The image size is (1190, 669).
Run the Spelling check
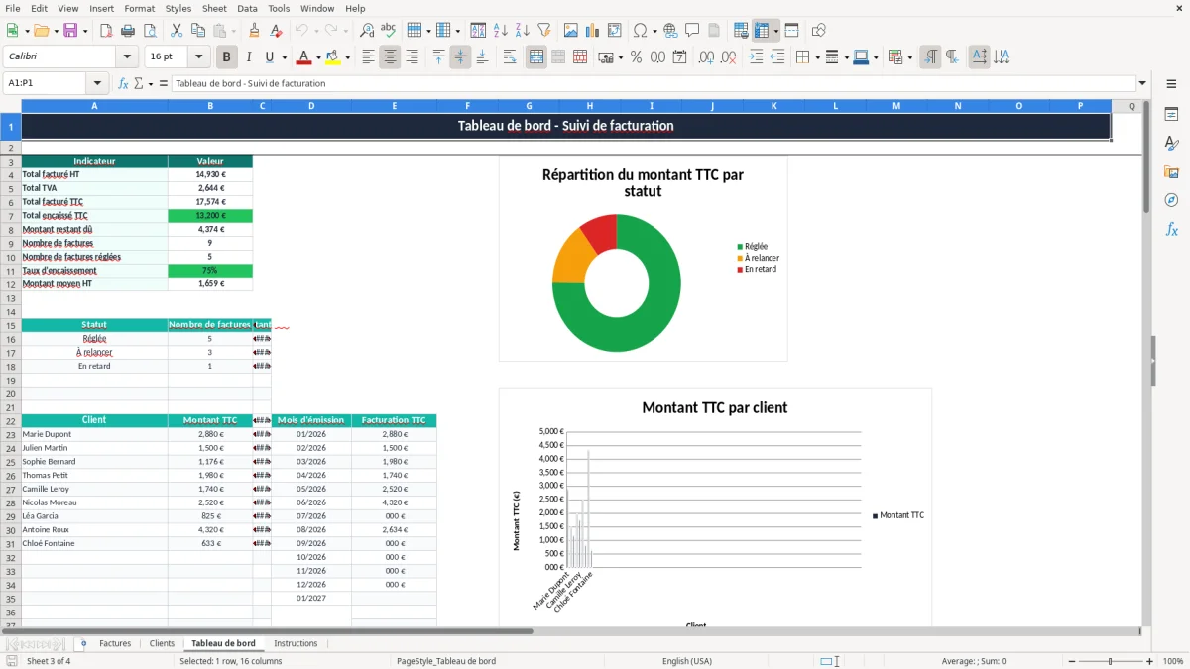tap(389, 31)
